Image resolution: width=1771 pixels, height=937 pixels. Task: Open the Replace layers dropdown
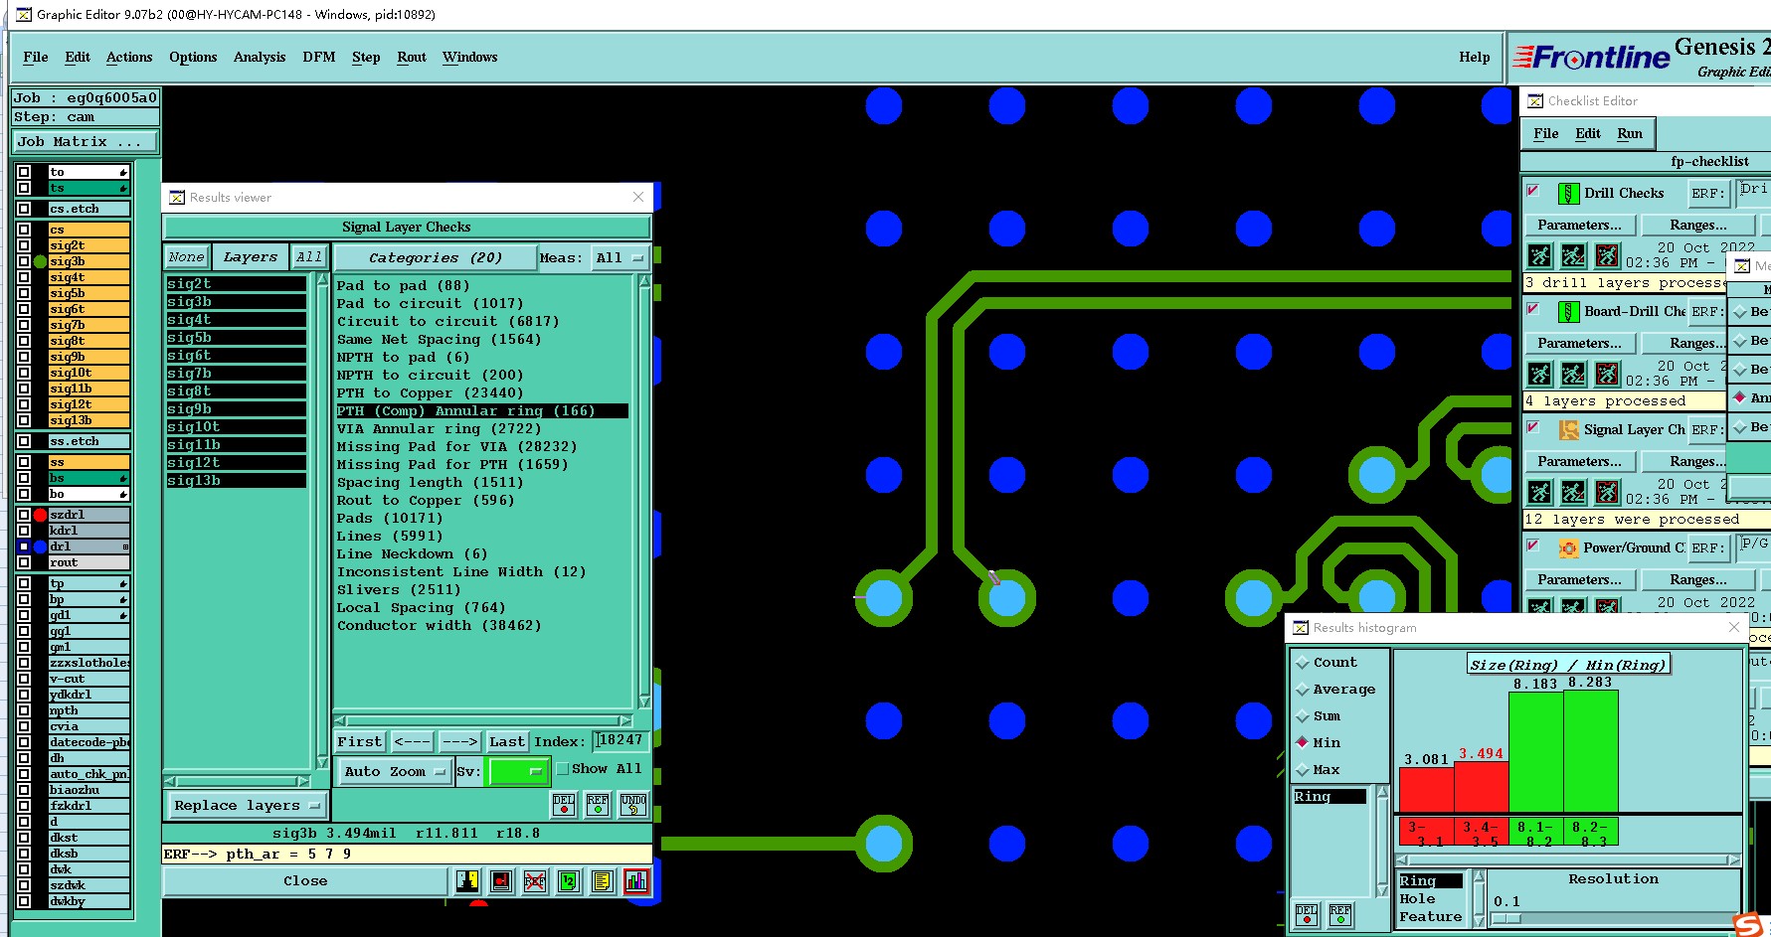click(246, 806)
